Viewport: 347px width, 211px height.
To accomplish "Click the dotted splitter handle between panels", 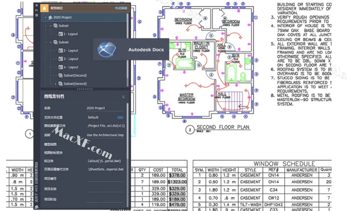I will click(85, 89).
